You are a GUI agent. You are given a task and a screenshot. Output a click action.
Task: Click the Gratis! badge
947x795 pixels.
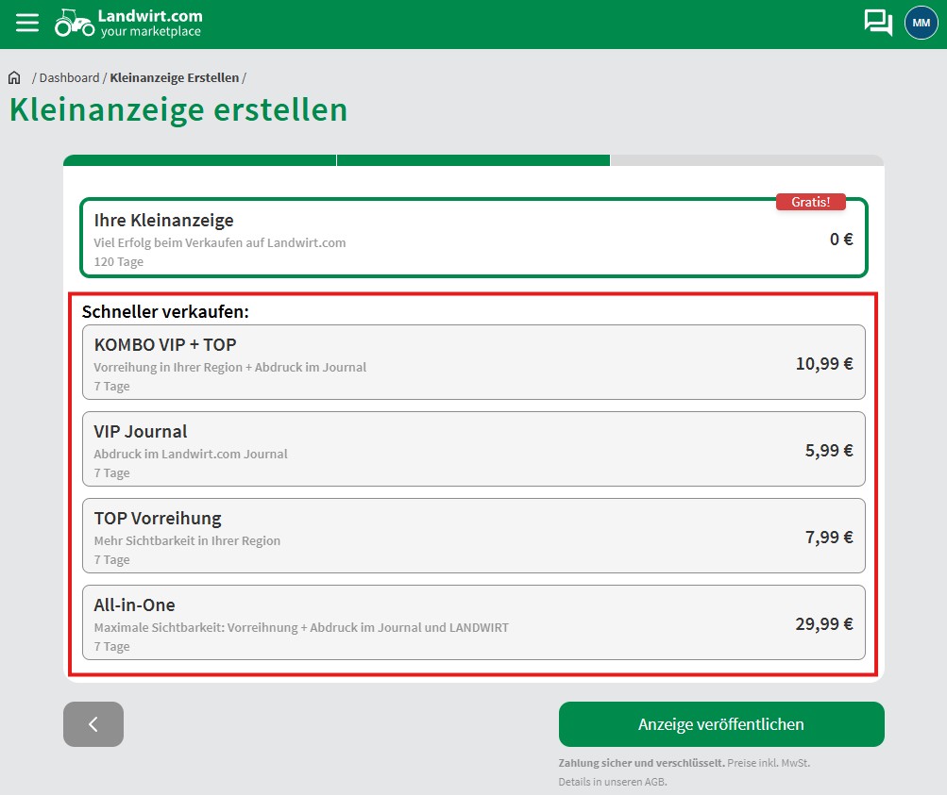(x=810, y=201)
